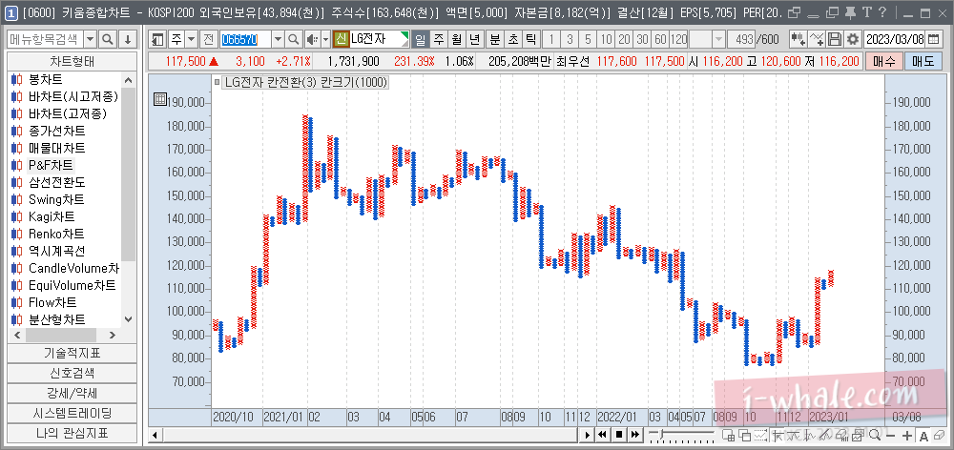Click the stock code search magnifier icon
The image size is (954, 450).
tap(293, 39)
